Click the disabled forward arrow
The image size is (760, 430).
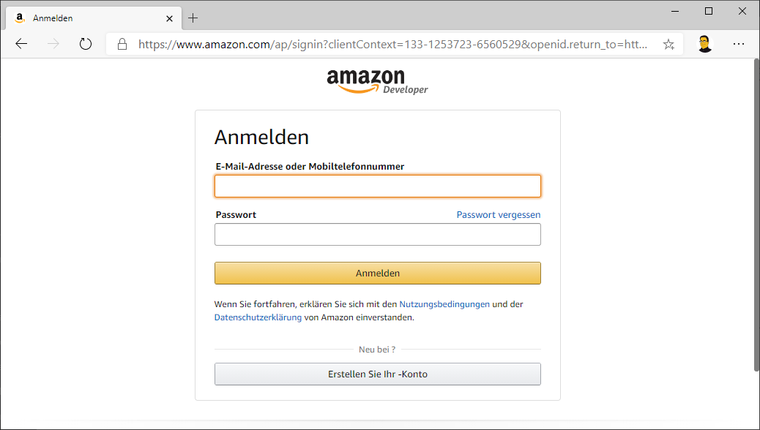[53, 44]
